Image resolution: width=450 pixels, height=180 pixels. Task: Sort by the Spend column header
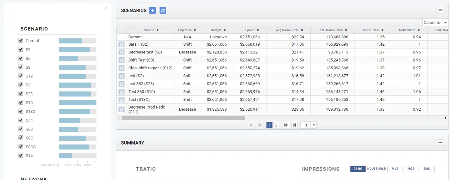(250, 30)
